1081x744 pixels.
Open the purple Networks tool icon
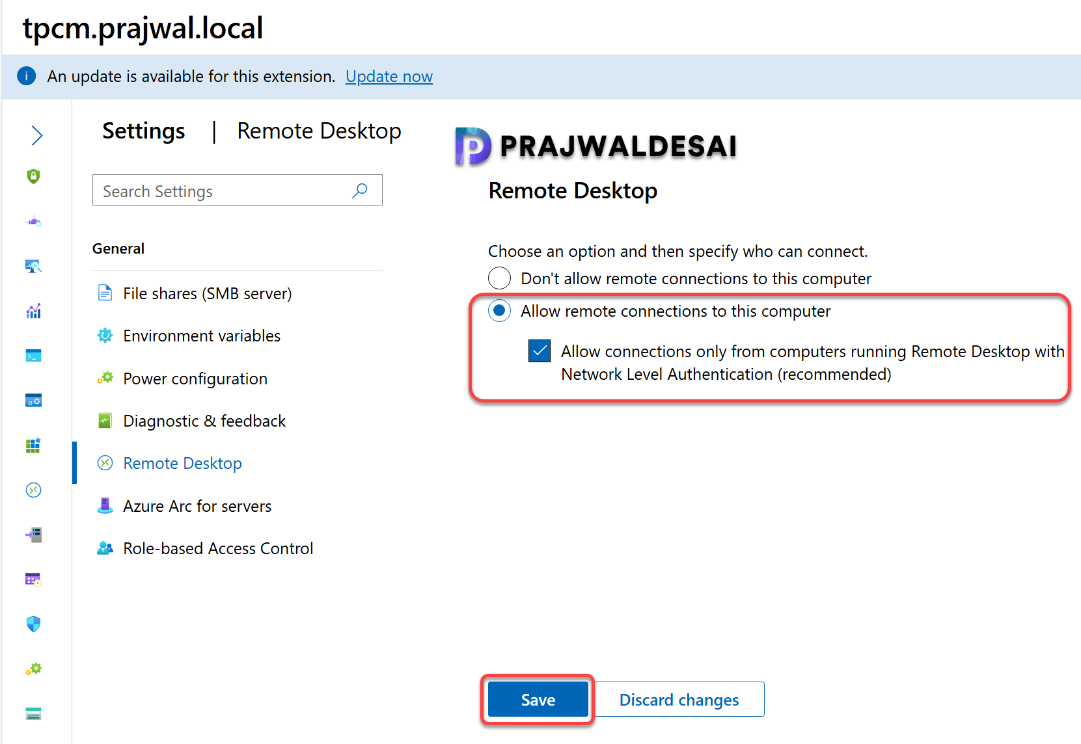tap(33, 221)
